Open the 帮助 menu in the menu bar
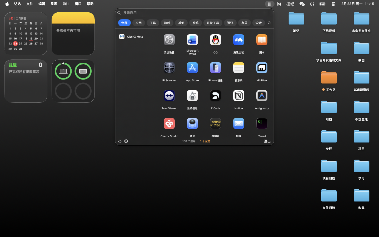Image resolution: width=379 pixels, height=237 pixels. coord(90,4)
